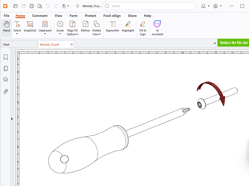The width and height of the screenshot is (249, 186).
Task: Open the document tab list dropdown
Action: coord(215,43)
